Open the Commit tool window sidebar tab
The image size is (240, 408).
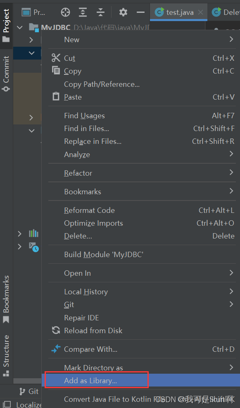(x=6, y=74)
